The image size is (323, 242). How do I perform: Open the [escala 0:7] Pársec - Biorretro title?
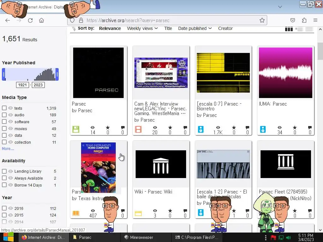tap(219, 106)
